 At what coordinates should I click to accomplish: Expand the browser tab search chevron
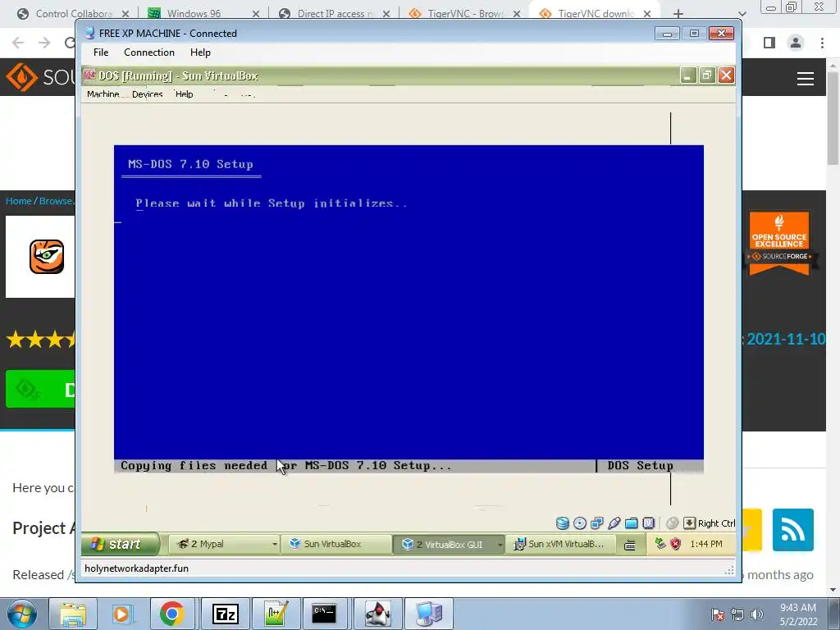coord(742,14)
